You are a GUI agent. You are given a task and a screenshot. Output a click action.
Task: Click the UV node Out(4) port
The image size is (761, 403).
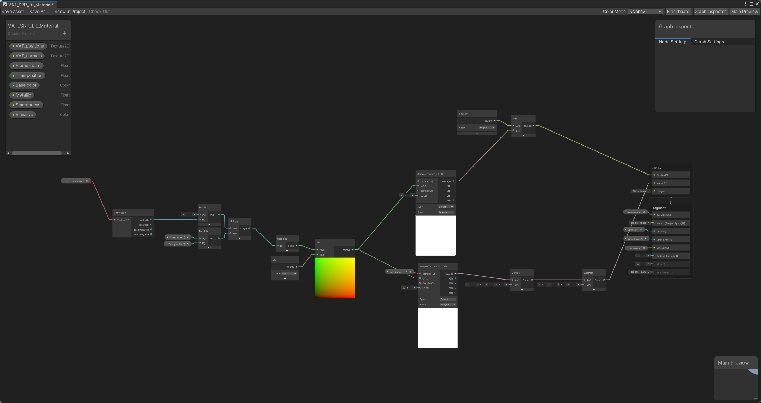[296, 267]
